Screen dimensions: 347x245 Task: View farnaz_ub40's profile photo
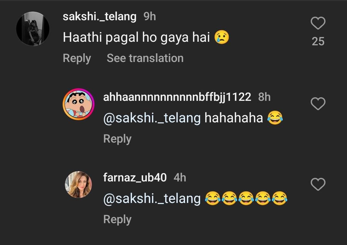coord(78,185)
